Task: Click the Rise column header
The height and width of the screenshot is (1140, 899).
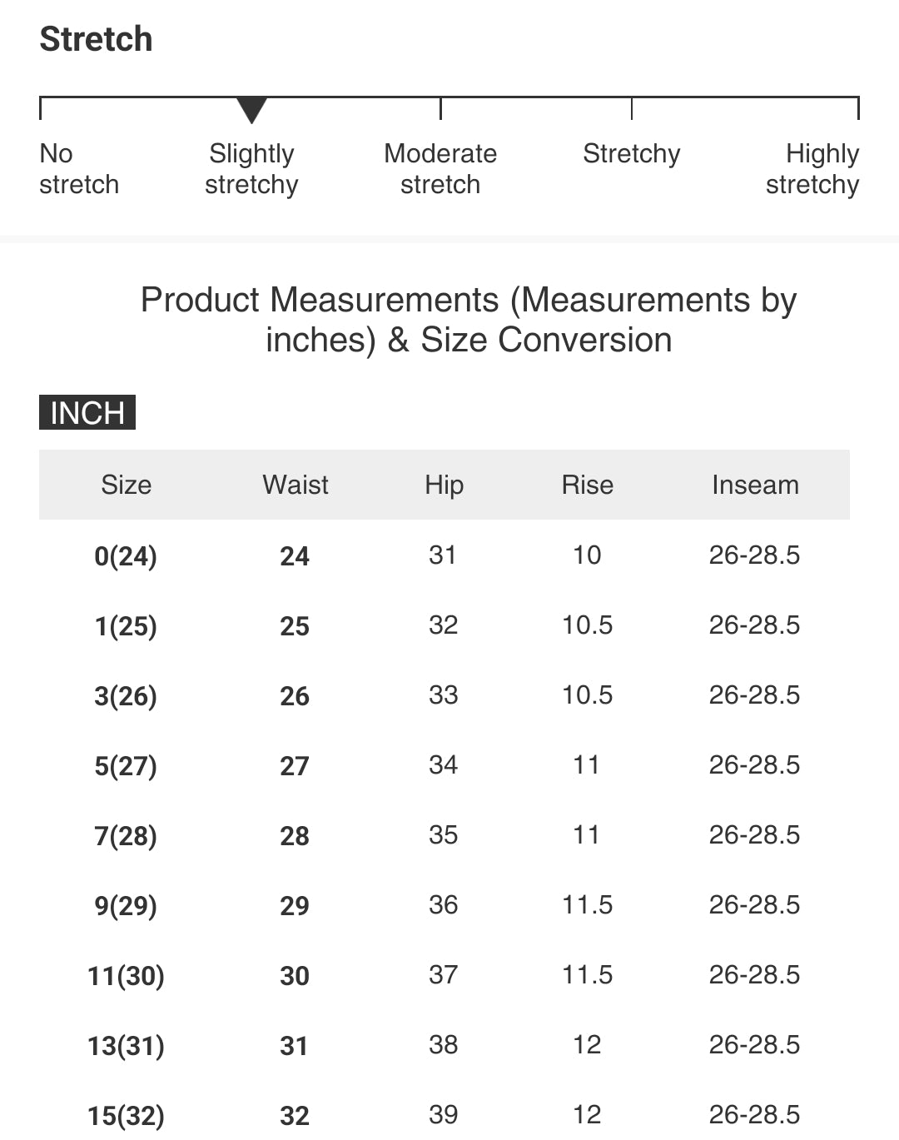Action: tap(588, 485)
